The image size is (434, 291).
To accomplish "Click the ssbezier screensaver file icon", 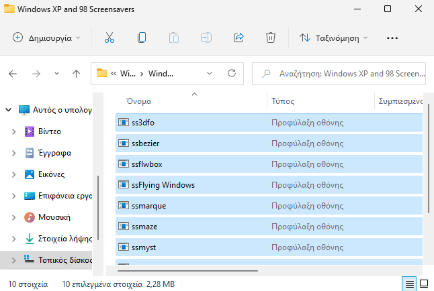I will [x=124, y=143].
